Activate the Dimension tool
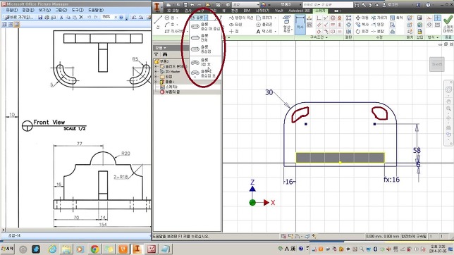Viewport: 454px width, 255px height. [300, 25]
